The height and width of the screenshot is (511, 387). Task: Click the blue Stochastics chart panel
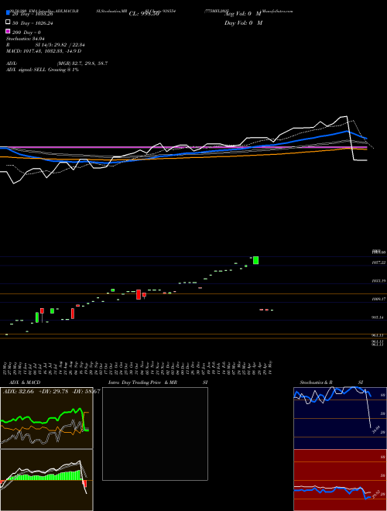[340, 418]
